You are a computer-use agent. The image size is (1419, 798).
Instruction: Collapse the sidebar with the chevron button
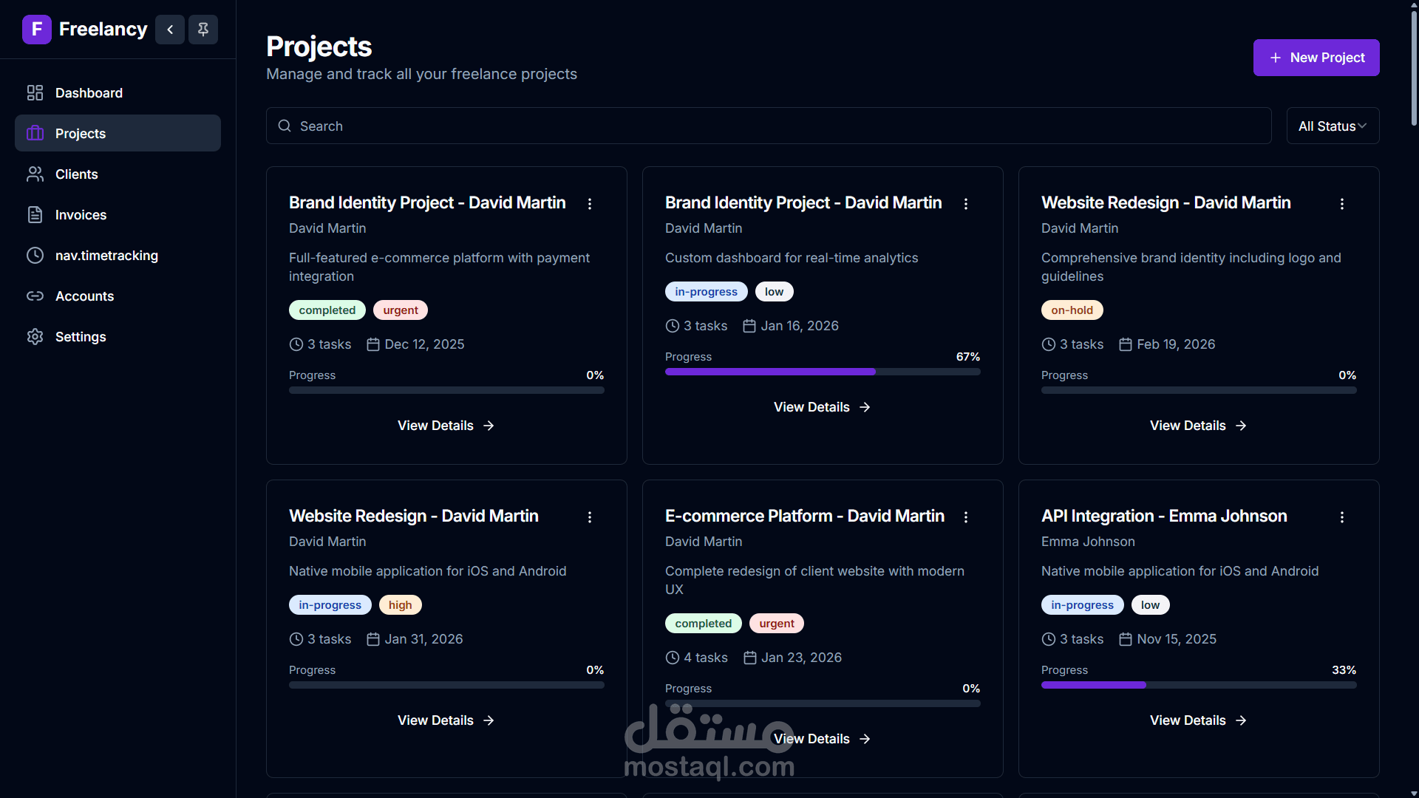click(x=170, y=30)
